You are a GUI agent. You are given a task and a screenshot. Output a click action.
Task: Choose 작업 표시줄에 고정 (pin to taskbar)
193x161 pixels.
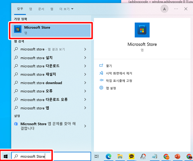[119, 81]
